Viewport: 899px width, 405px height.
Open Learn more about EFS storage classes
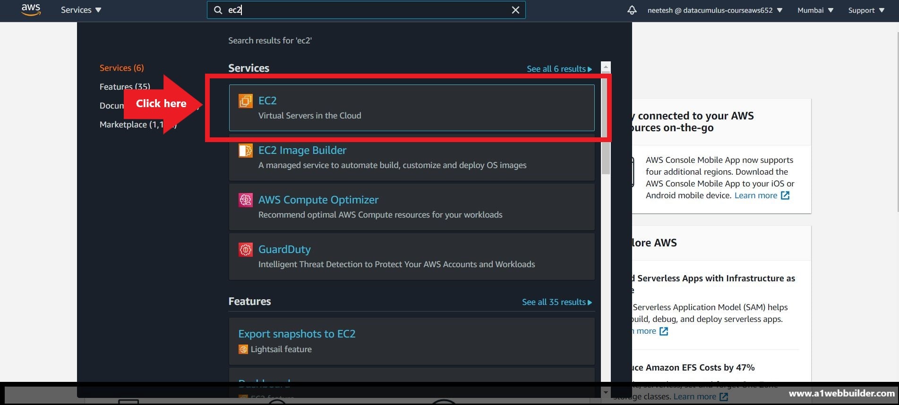click(695, 397)
